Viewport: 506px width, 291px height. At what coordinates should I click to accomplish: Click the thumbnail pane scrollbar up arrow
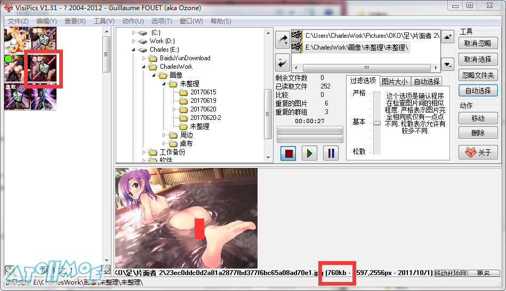click(x=107, y=31)
